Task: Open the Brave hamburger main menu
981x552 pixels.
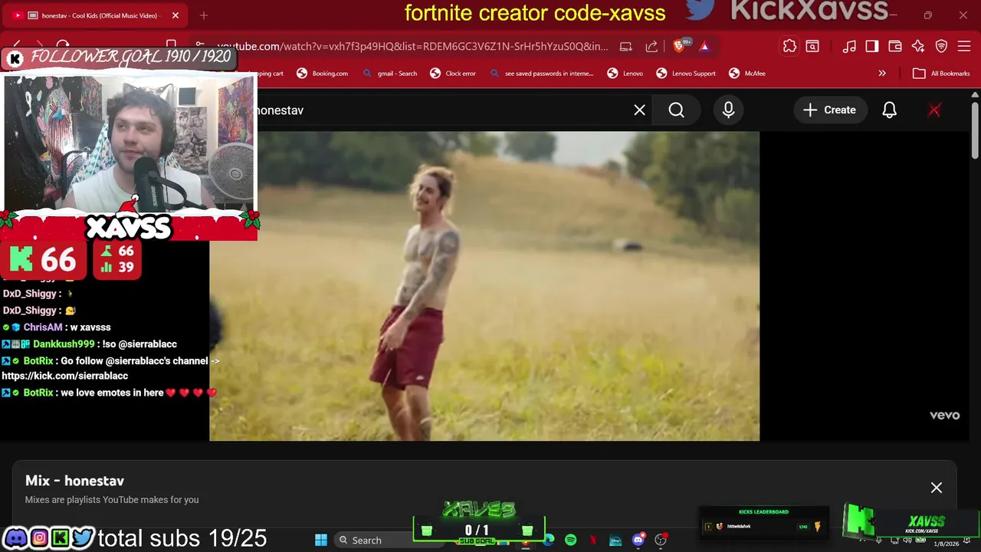Action: pyautogui.click(x=964, y=46)
